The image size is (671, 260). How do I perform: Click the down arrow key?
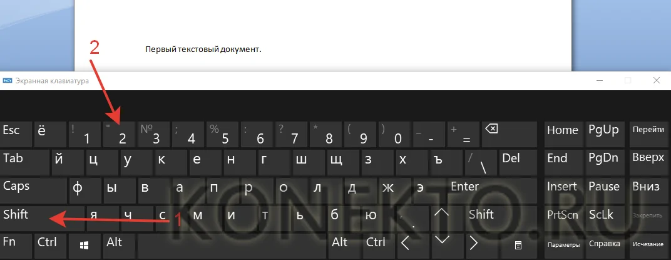(x=441, y=239)
